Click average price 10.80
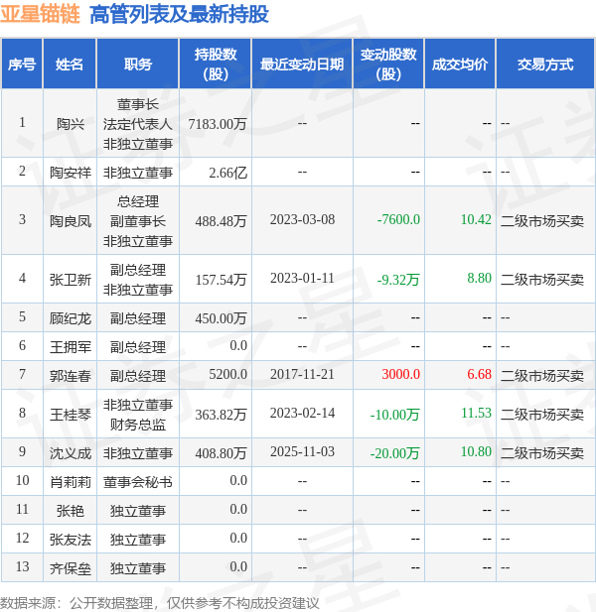596x612 pixels. pos(476,451)
